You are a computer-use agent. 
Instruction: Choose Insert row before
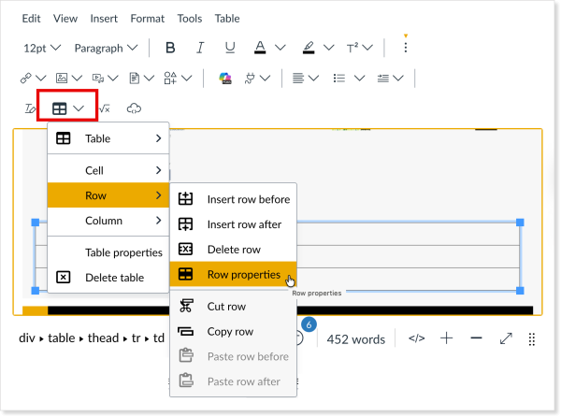pos(233,199)
